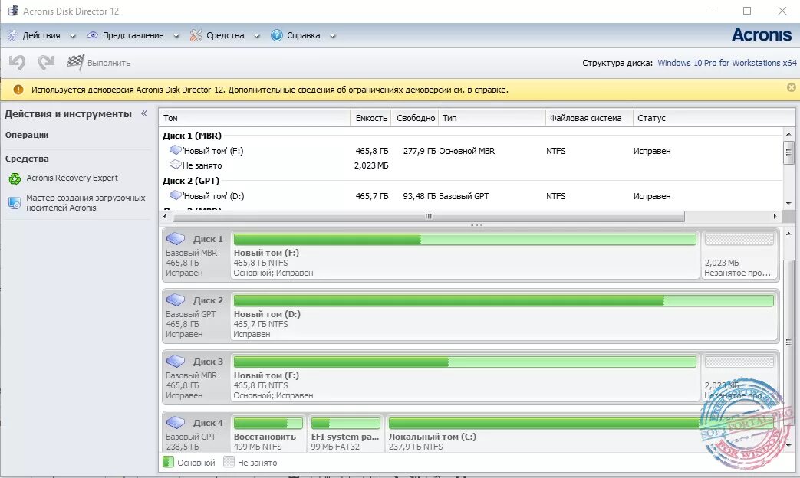Image resolution: width=800 pixels, height=478 pixels.
Task: Click volume icon of 'Новый том' (F:) row
Action: pyautogui.click(x=176, y=150)
